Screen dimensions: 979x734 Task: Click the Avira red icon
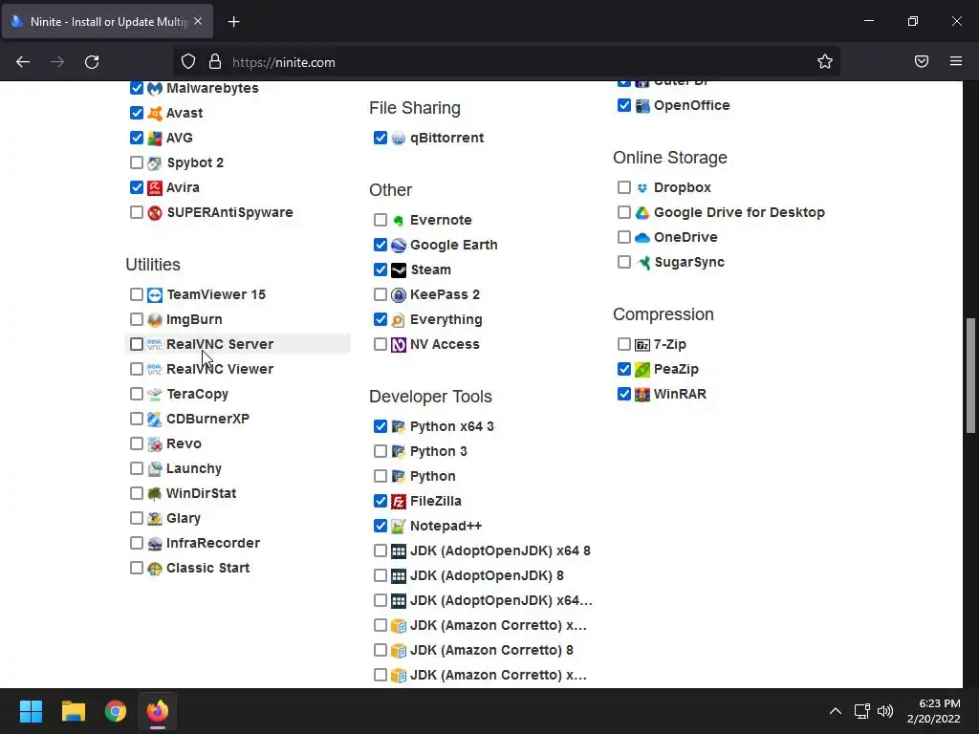pos(154,188)
